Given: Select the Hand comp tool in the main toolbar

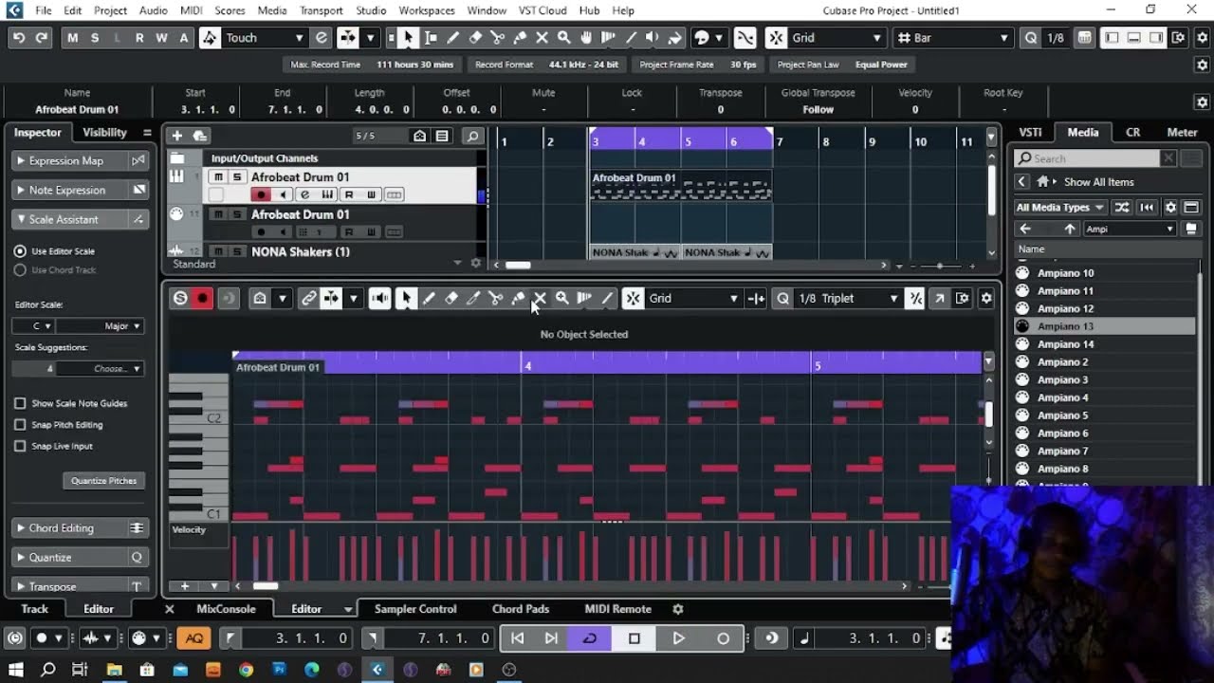Looking at the screenshot, I should pyautogui.click(x=586, y=38).
